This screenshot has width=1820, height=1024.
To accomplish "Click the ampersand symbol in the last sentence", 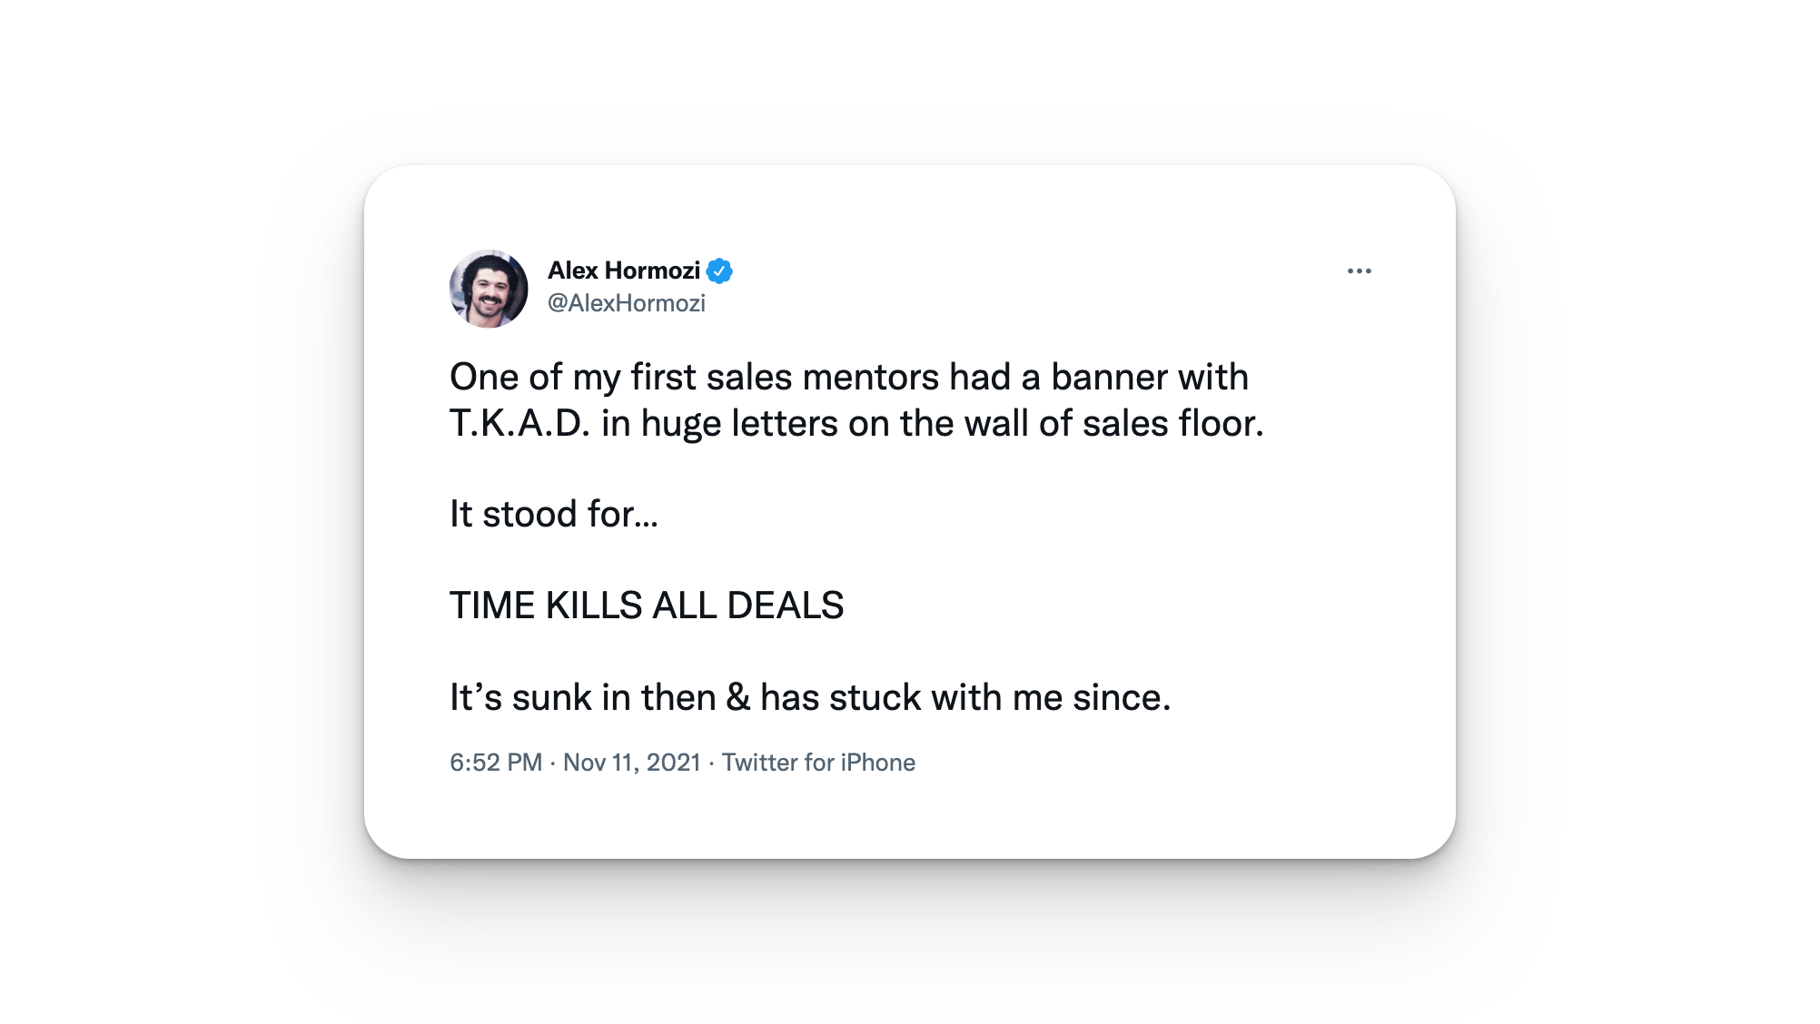I will tap(738, 697).
